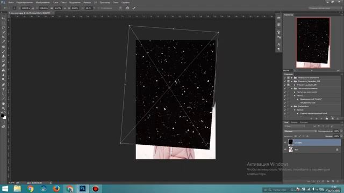
Task: Open the Окно menu
Action: click(x=116, y=3)
